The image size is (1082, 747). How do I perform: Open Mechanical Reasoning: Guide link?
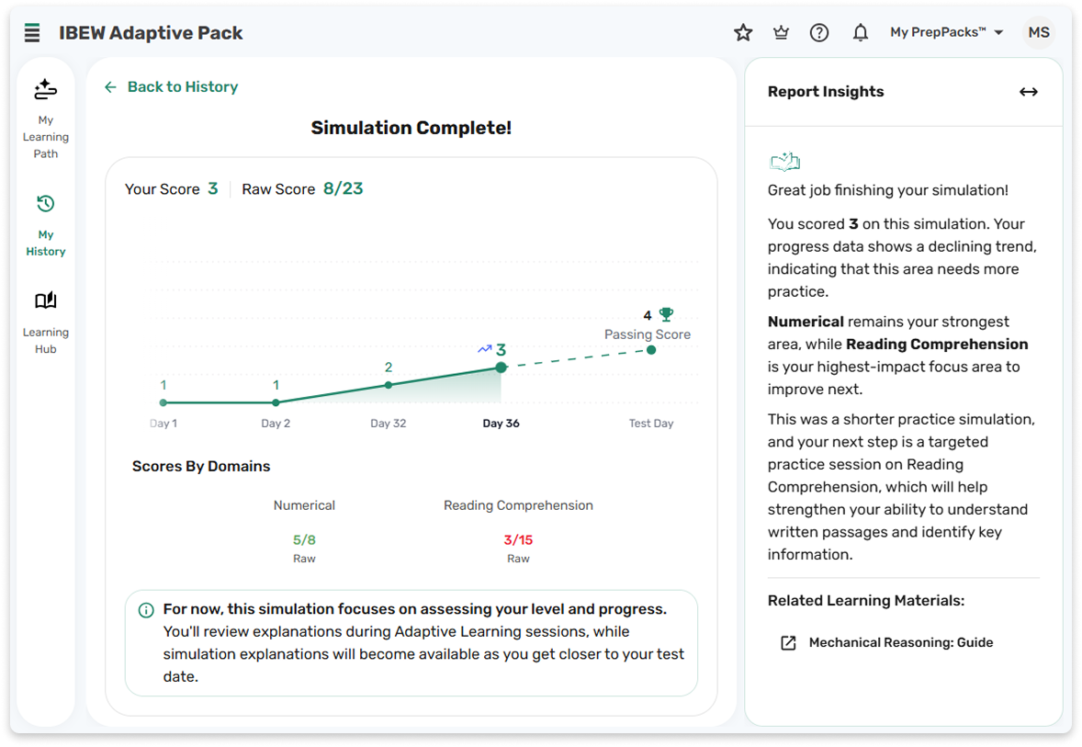click(900, 643)
